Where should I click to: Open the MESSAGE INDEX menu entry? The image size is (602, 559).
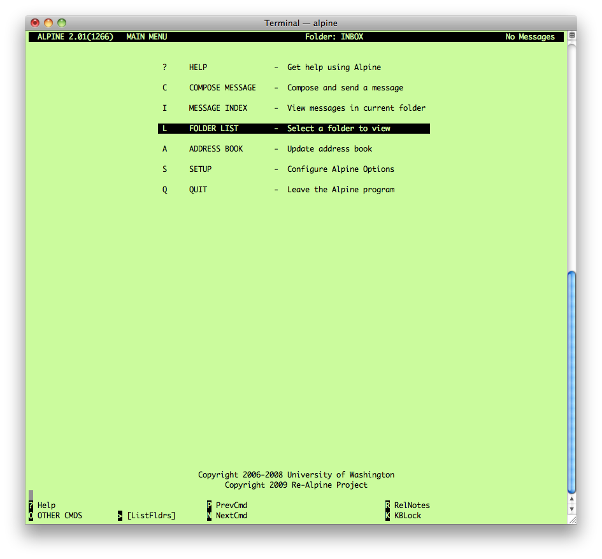click(x=218, y=108)
